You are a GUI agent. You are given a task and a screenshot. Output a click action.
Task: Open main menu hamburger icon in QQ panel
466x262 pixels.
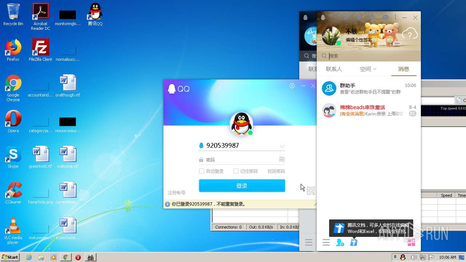326,242
